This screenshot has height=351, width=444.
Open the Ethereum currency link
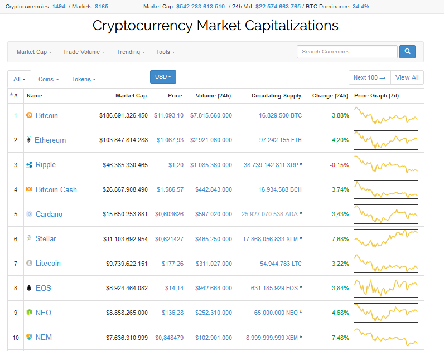pyautogui.click(x=50, y=140)
